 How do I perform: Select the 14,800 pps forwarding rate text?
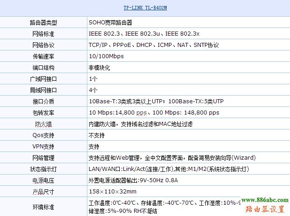point(154,113)
